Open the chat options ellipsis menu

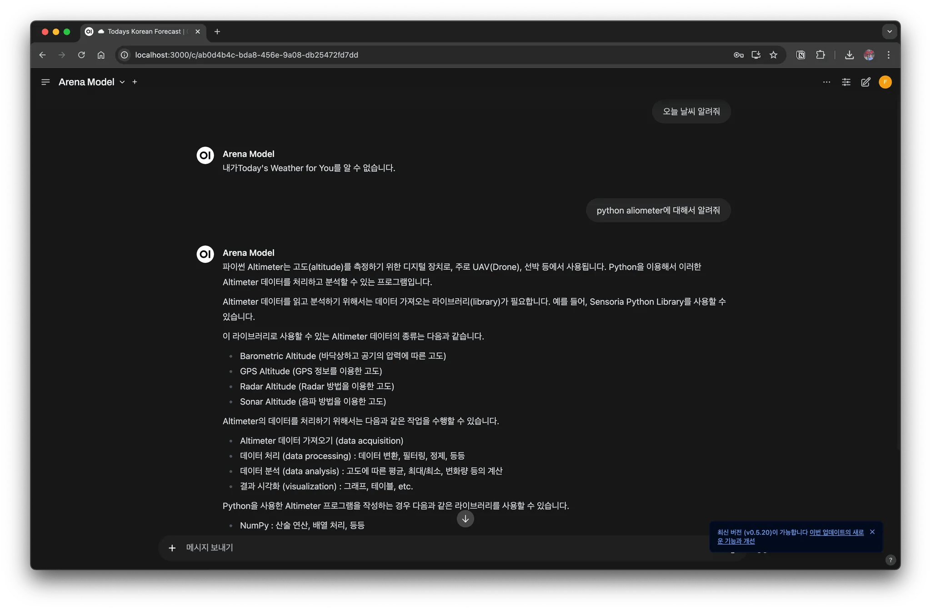[826, 82]
